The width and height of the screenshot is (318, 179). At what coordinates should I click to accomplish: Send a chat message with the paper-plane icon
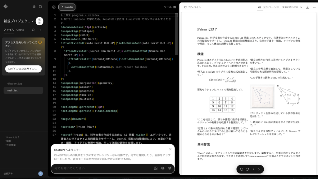(x=169, y=168)
